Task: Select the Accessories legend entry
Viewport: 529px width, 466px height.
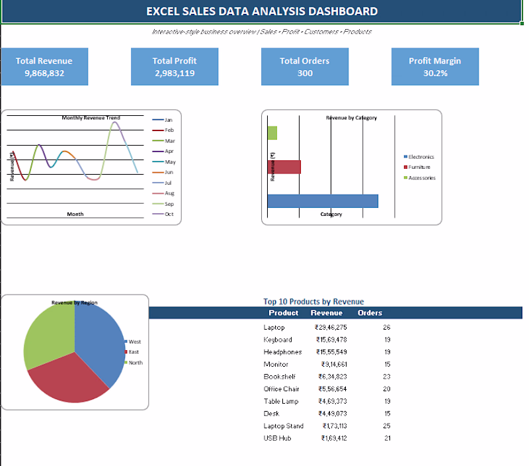Action: (420, 178)
